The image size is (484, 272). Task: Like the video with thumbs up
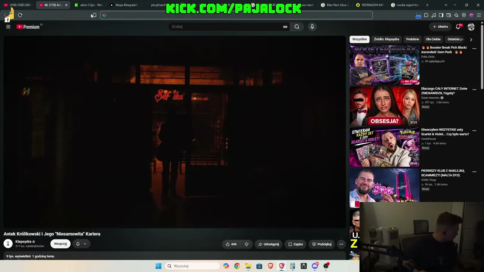[x=231, y=244]
